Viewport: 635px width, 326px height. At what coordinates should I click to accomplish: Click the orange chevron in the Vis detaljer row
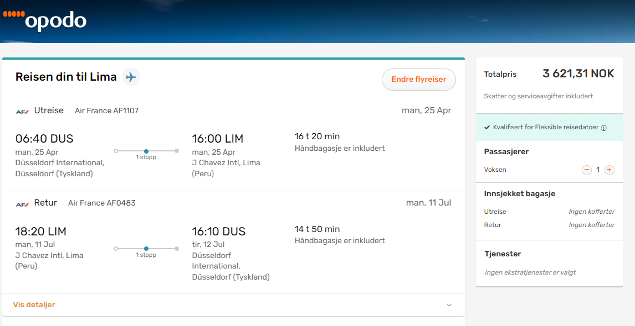click(x=449, y=305)
